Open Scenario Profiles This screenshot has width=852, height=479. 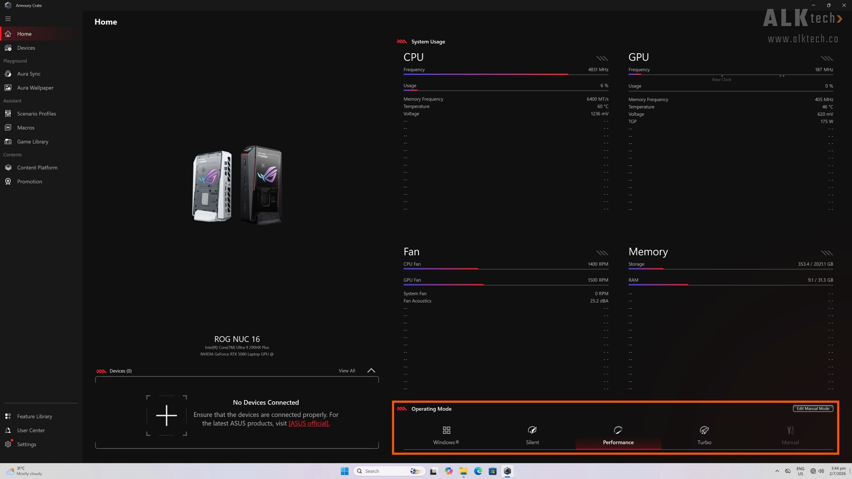[x=41, y=114]
